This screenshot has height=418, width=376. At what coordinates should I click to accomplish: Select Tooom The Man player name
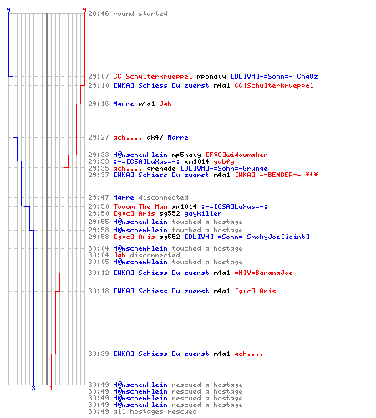point(140,206)
